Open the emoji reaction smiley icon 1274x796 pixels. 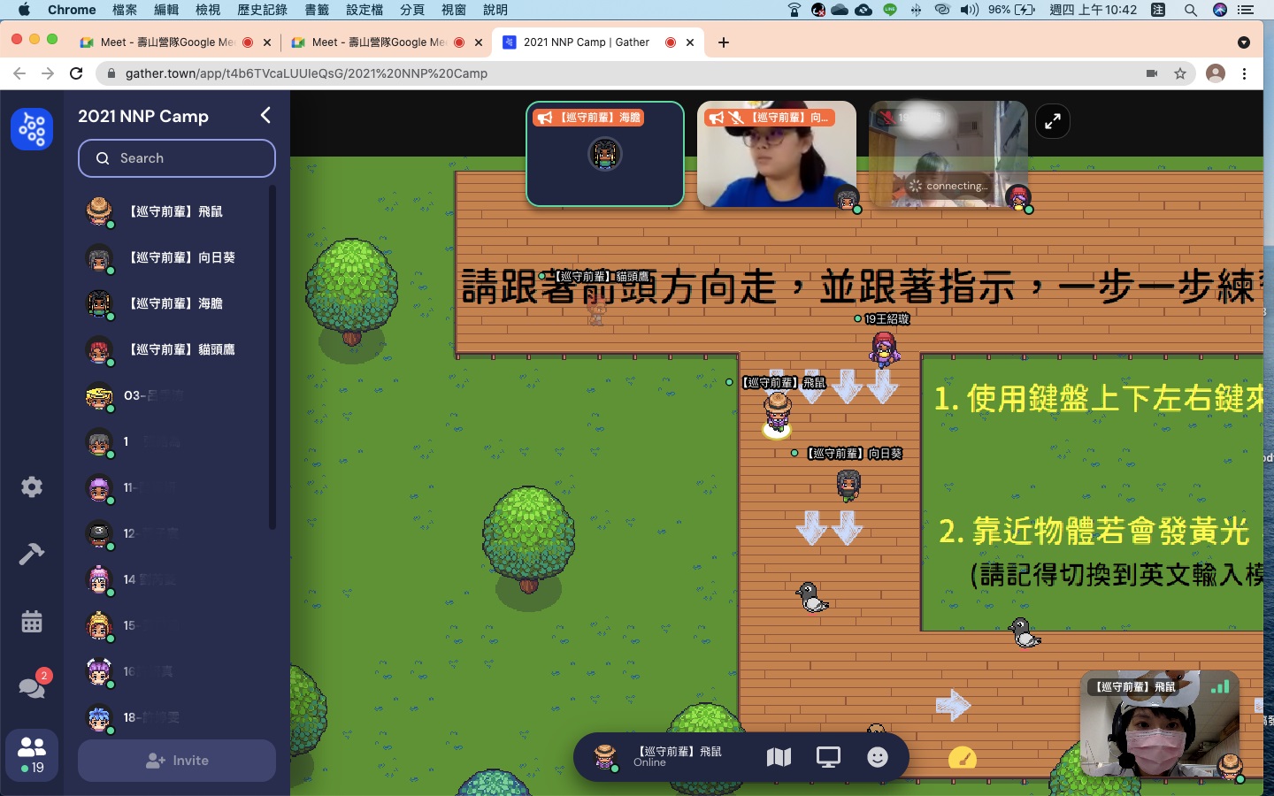[878, 757]
